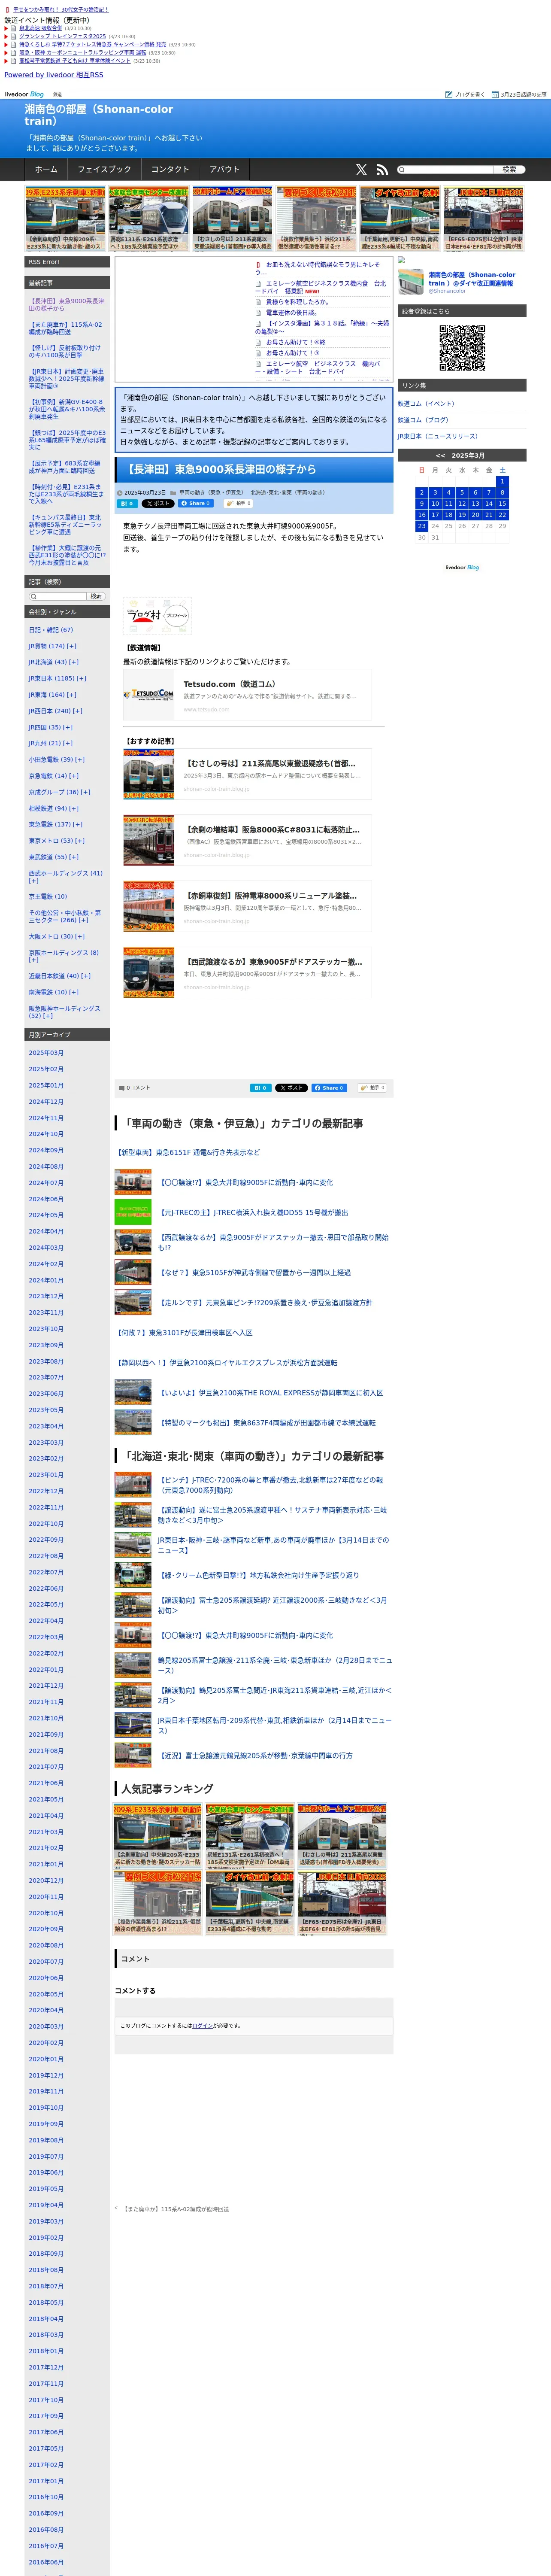The width and height of the screenshot is (551, 2576).
Task: Click livedoor Blog logo under the calendar
Action: (462, 567)
